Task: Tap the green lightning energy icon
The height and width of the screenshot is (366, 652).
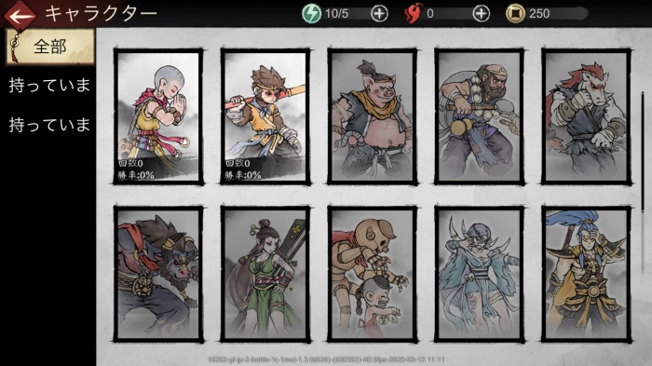Action: pyautogui.click(x=311, y=14)
